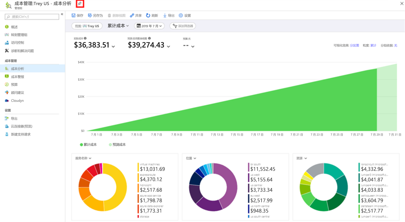
Task: Click the 另存为 save-as icon
Action: click(x=90, y=15)
